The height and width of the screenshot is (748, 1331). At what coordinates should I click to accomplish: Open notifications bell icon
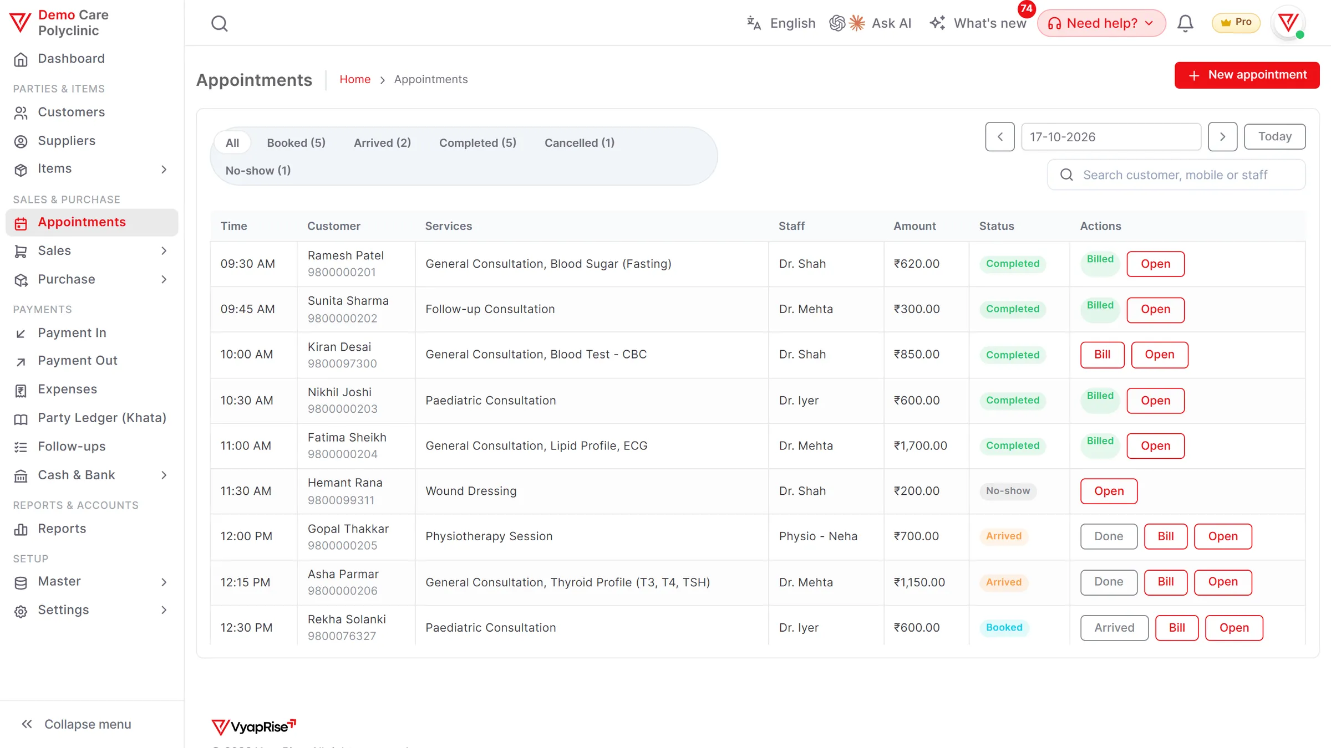point(1185,23)
